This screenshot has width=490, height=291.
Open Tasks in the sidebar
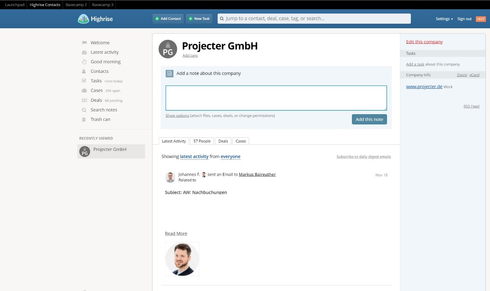pos(96,81)
